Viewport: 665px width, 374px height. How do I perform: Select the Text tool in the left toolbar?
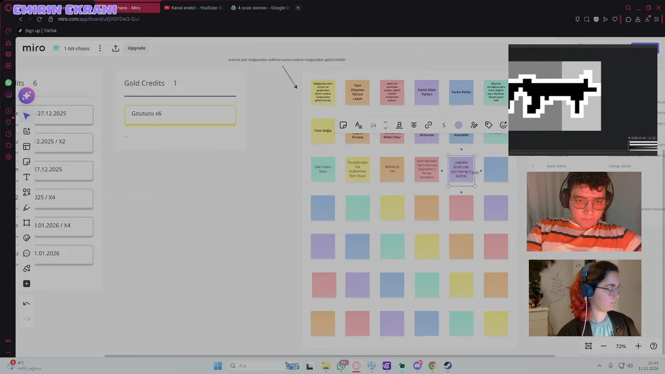(26, 177)
